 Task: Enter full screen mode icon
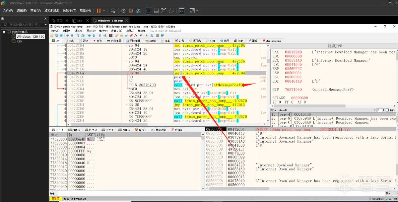coord(164,11)
